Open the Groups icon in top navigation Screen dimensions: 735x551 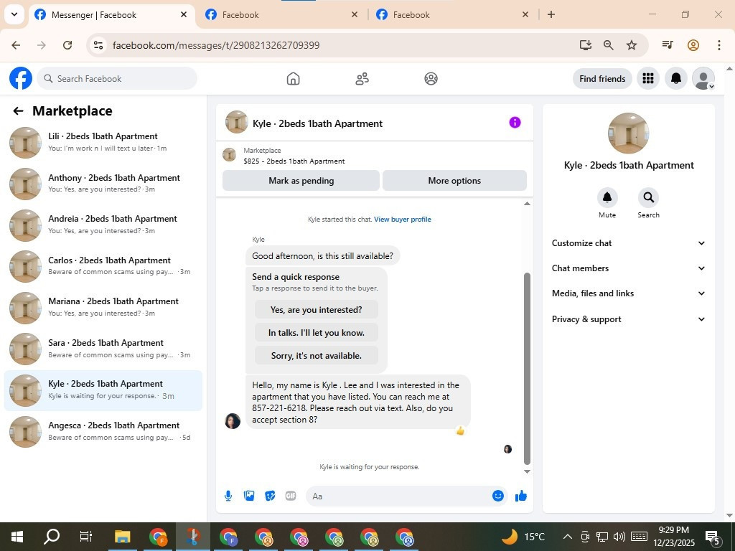[431, 79]
